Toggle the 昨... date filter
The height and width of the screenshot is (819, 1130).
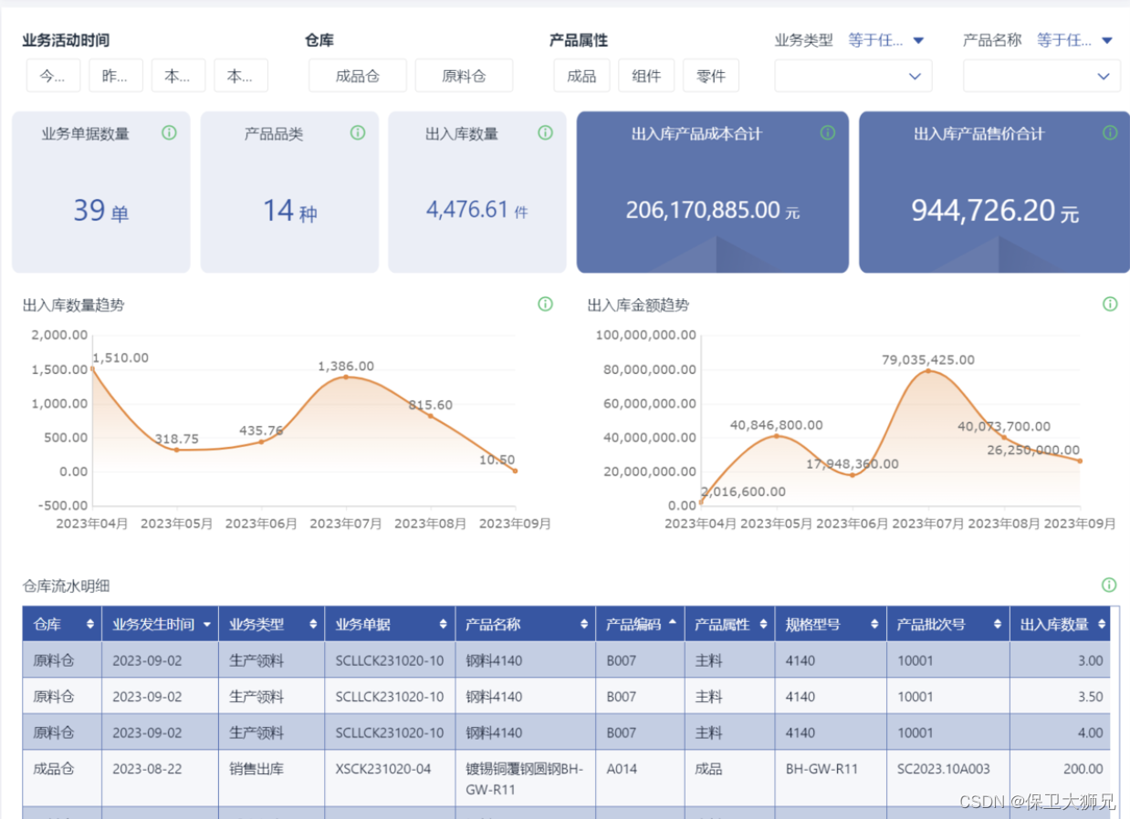[116, 76]
